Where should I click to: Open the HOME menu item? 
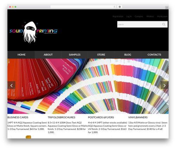[21, 55]
